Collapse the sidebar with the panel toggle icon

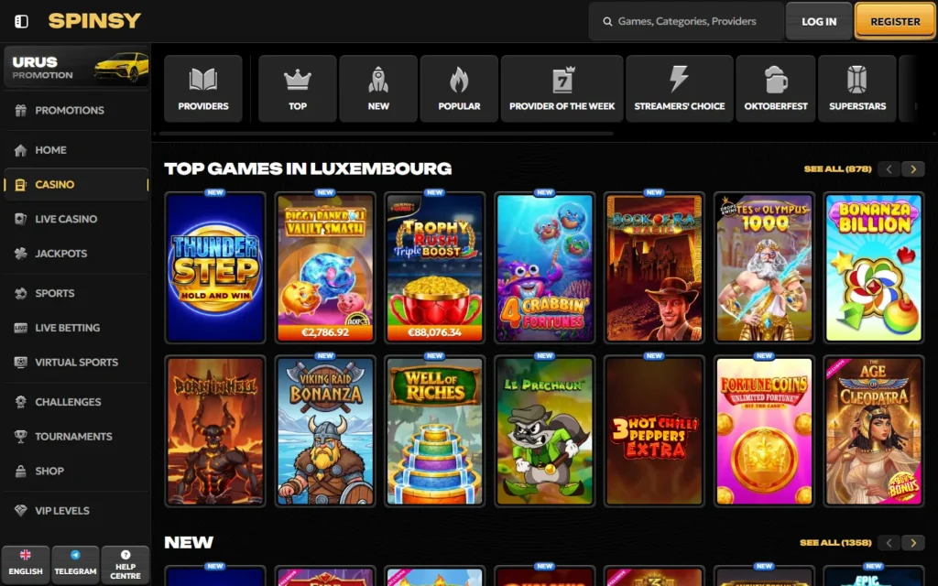[x=22, y=22]
